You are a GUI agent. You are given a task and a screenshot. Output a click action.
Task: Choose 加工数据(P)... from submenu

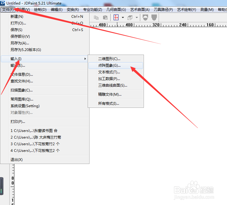coord(116,79)
